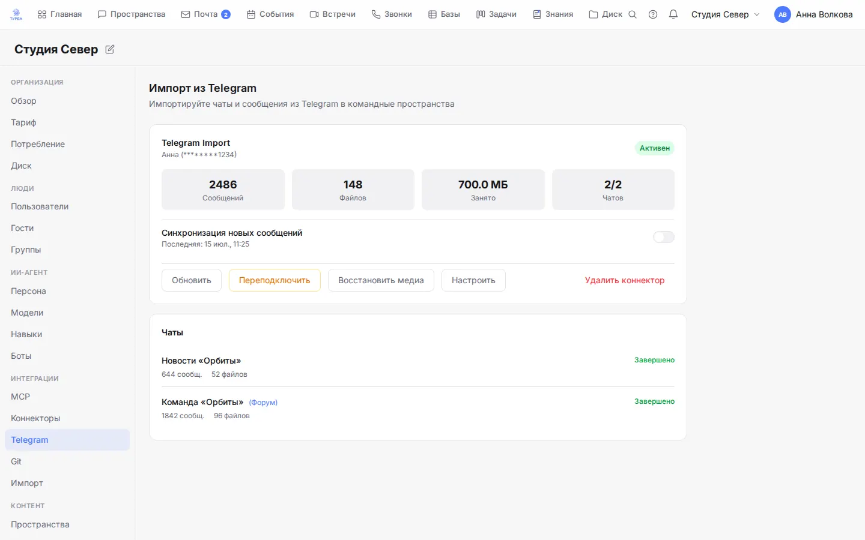
Task: Click Завершено status for Новости «Орбиты»
Action: point(654,360)
